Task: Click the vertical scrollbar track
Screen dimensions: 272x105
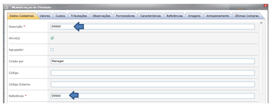Action: coord(261,60)
